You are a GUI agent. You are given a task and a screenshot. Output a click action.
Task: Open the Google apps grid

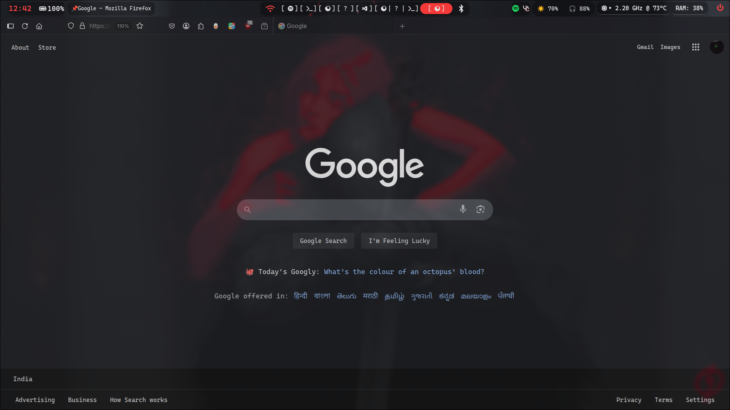696,47
